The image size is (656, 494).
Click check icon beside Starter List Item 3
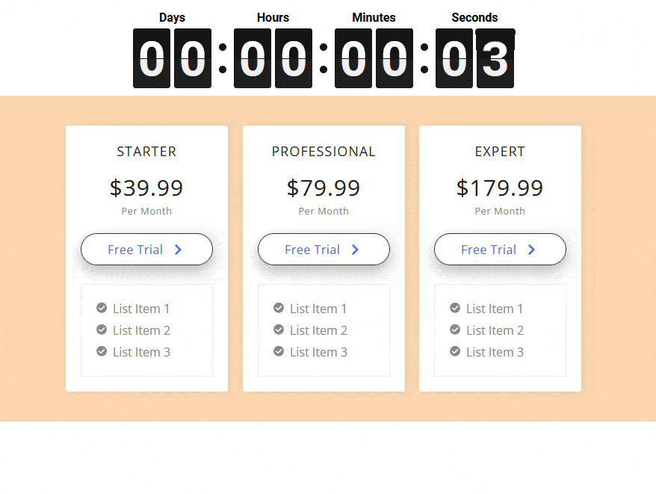[x=102, y=351]
